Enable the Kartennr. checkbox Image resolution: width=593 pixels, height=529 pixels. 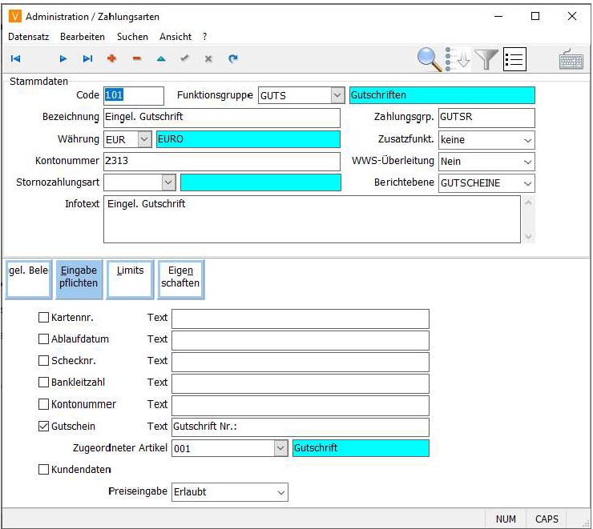tap(44, 318)
